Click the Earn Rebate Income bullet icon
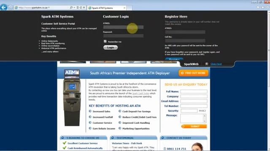The height and width of the screenshot is (151, 270). (x=90, y=128)
